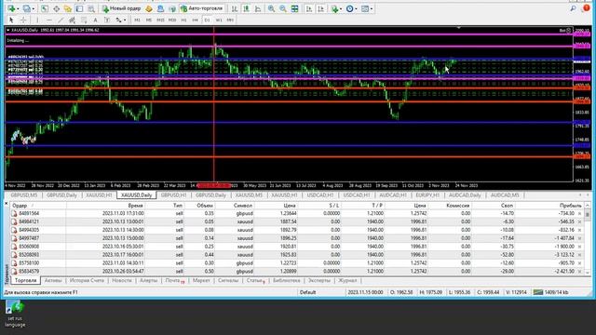Select the Fibonacci retracement tool

(x=84, y=20)
